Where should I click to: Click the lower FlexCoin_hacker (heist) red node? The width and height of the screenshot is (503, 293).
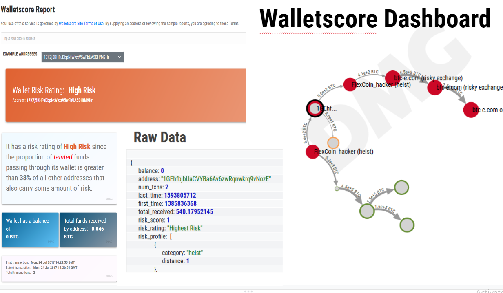click(x=312, y=152)
